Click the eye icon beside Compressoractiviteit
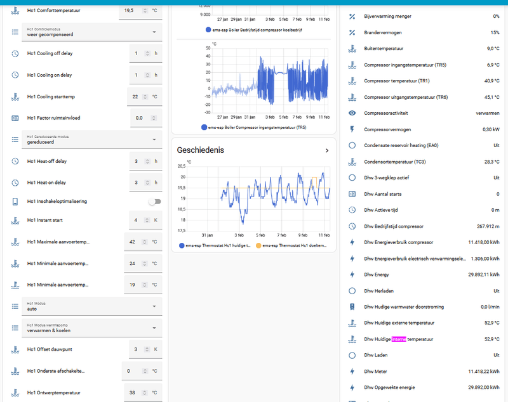 point(352,113)
